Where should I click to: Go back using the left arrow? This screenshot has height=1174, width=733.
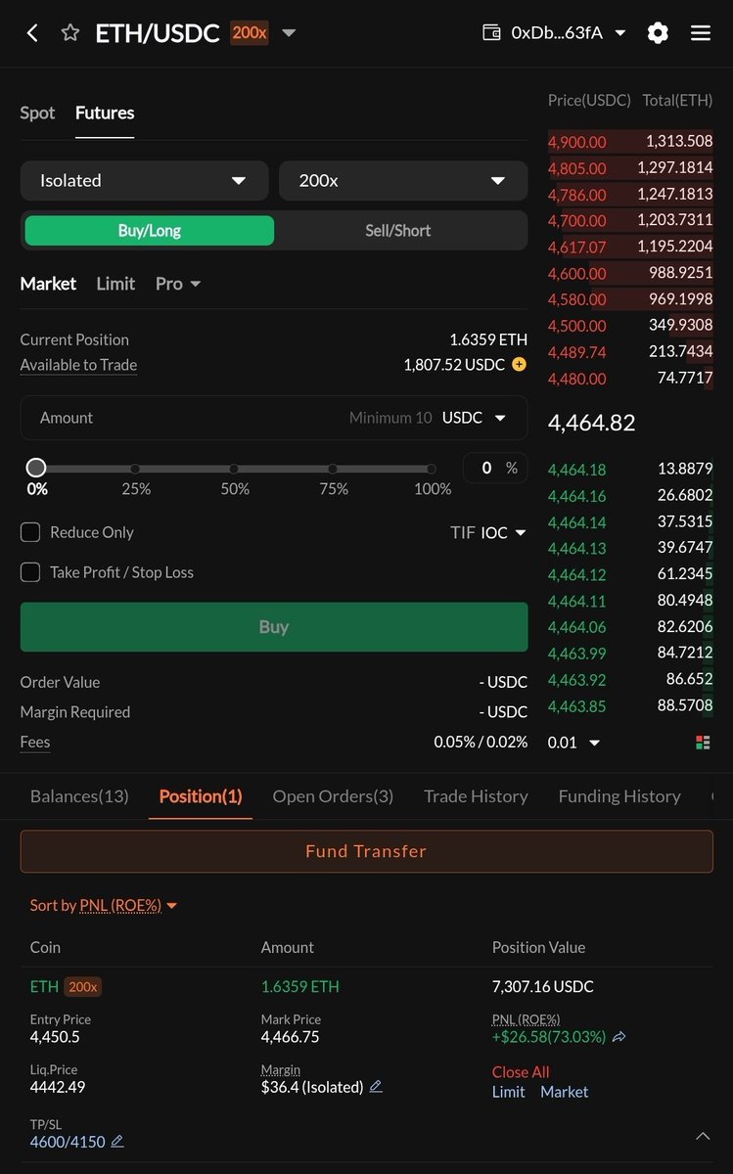[32, 33]
